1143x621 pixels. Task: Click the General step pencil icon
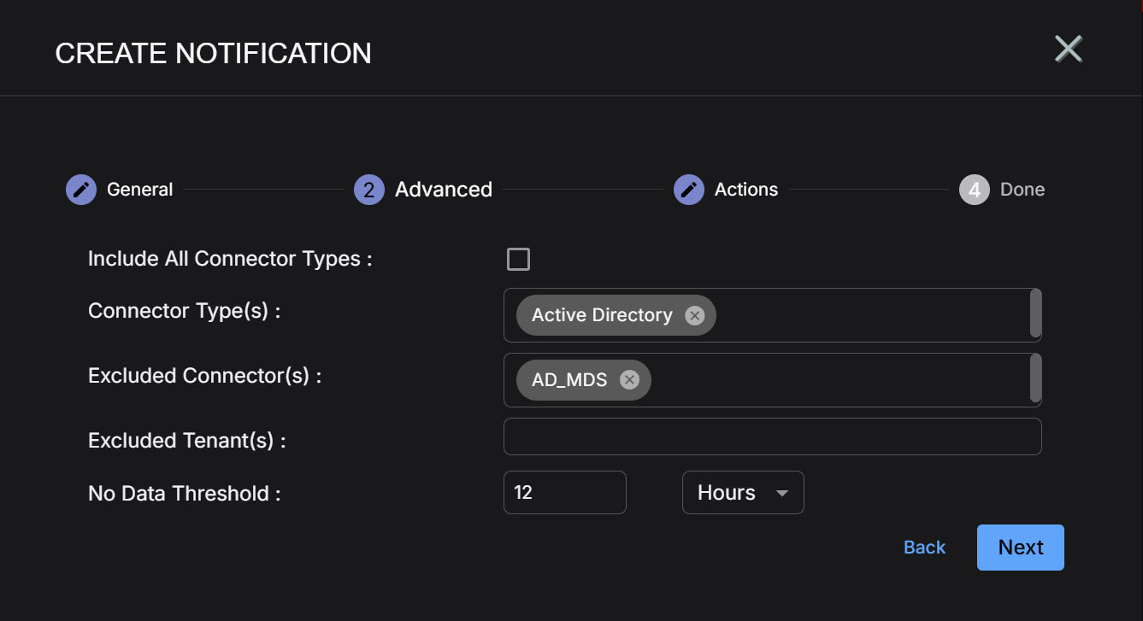[x=81, y=190]
